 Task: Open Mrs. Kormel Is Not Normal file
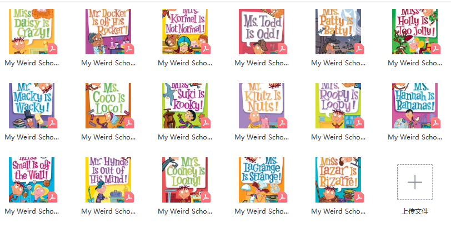[x=185, y=31]
